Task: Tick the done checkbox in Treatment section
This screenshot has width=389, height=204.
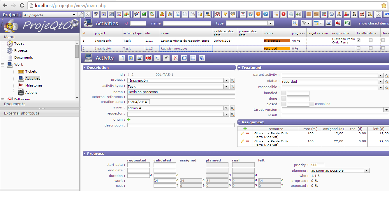Action: [x=284, y=99]
